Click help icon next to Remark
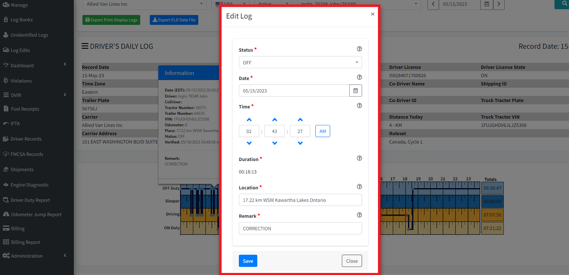The height and width of the screenshot is (275, 569). pyautogui.click(x=359, y=215)
